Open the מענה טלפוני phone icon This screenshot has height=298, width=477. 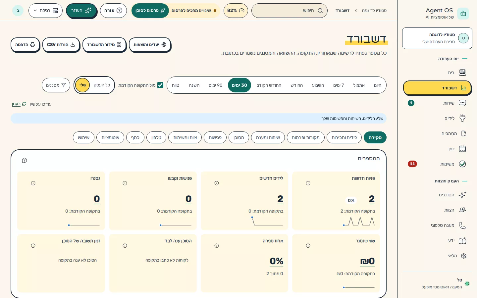pos(462,225)
